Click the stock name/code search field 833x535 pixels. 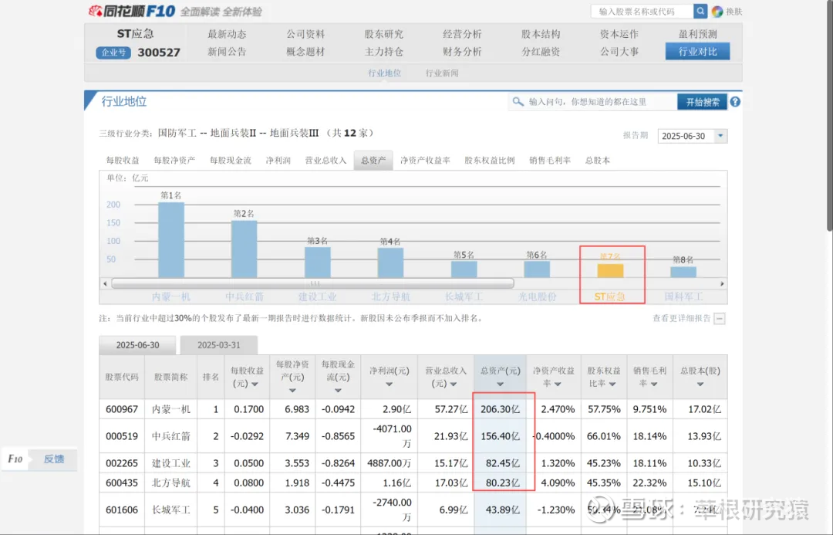click(x=642, y=11)
